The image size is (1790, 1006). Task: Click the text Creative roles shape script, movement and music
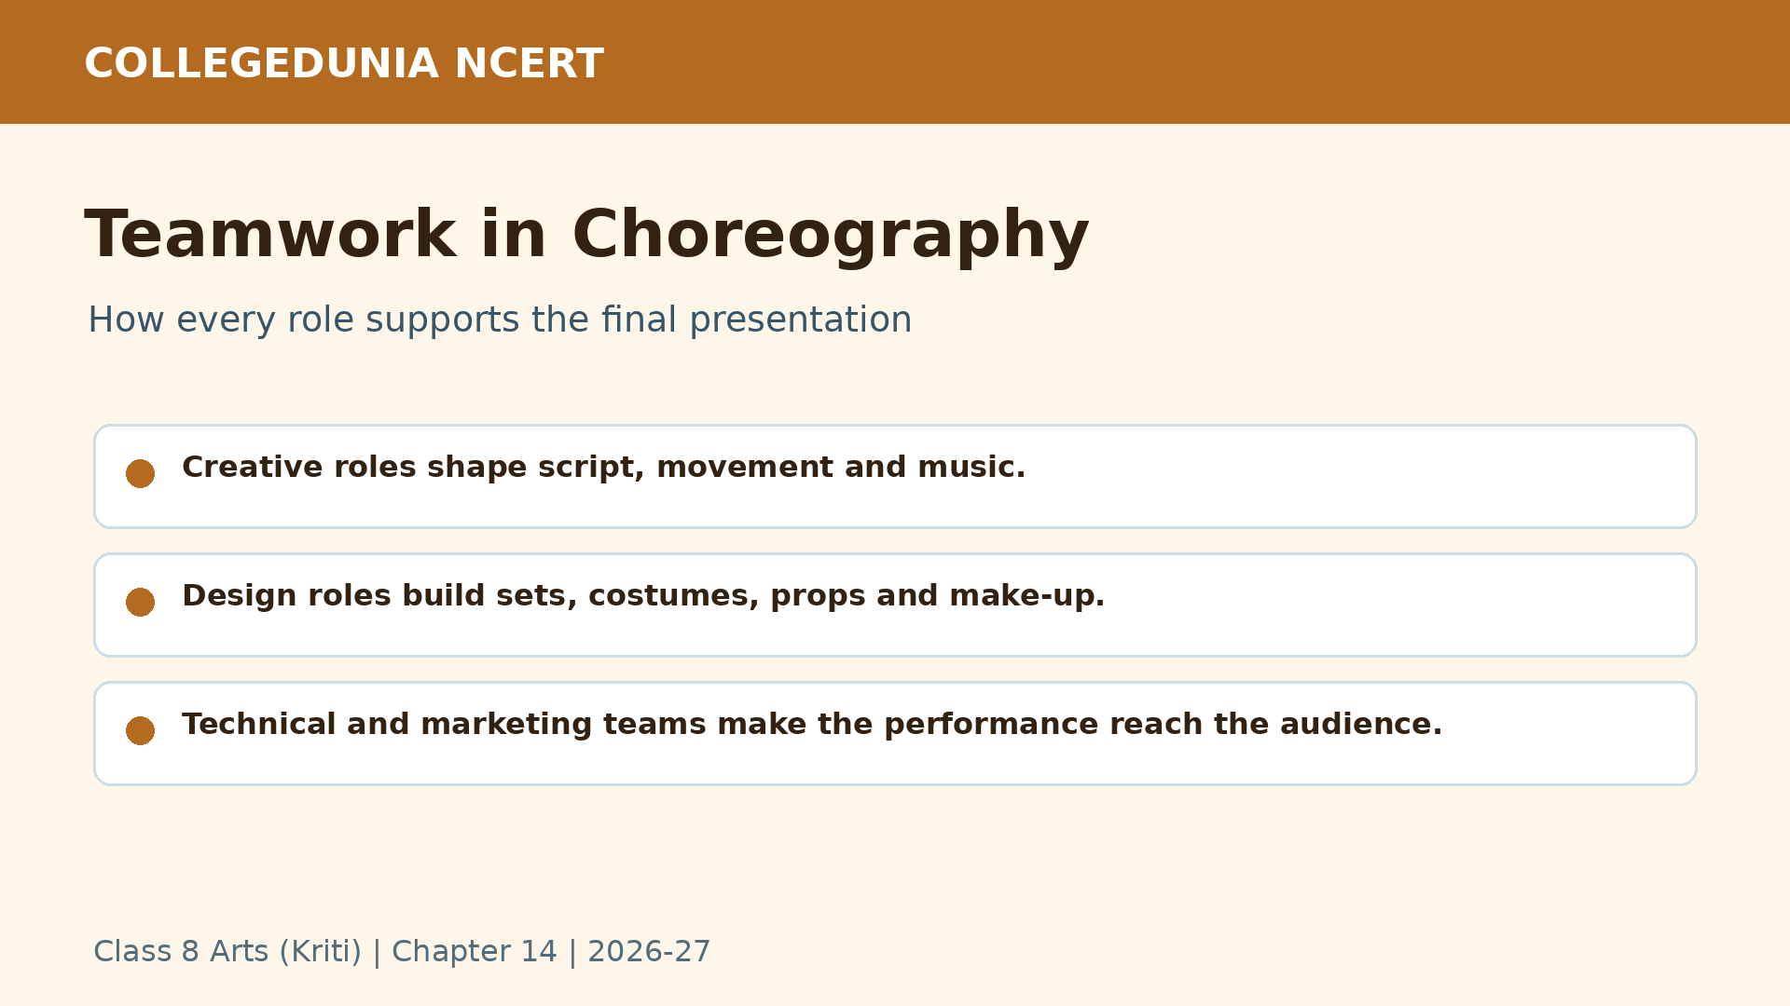(x=603, y=467)
